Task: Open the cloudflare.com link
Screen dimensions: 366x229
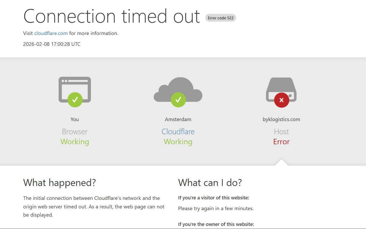Action: pyautogui.click(x=51, y=33)
